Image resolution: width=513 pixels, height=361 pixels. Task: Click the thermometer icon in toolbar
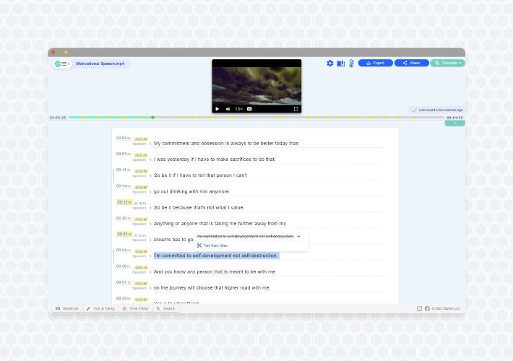tap(351, 64)
